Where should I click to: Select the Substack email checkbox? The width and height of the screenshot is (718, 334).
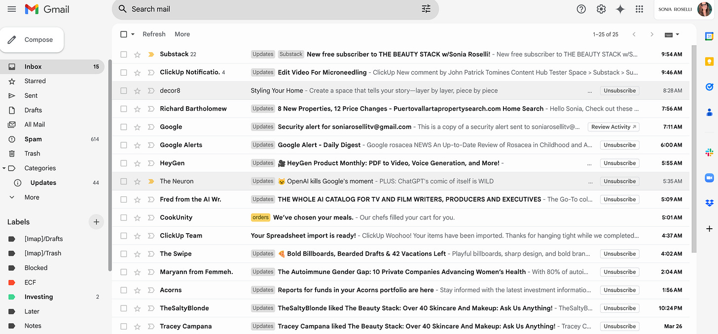[x=124, y=55]
